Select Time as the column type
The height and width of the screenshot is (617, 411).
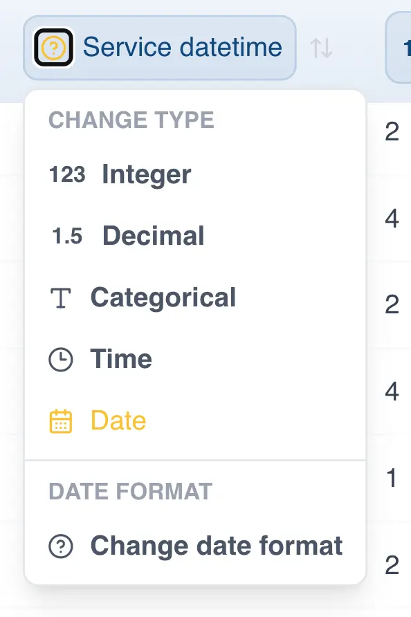122,359
